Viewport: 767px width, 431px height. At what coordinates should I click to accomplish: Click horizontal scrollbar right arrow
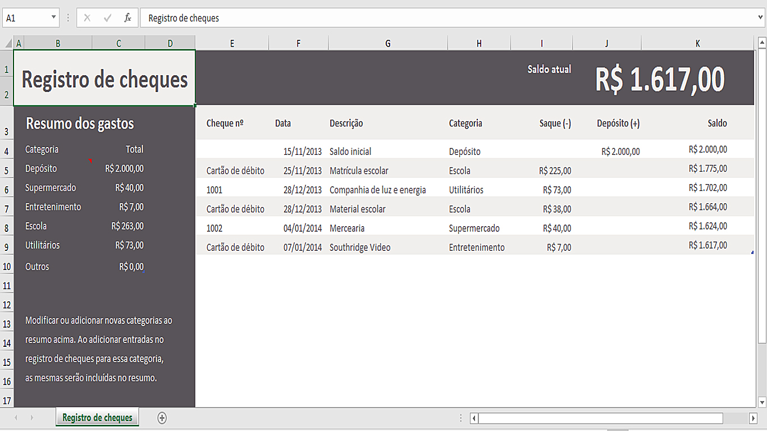coord(753,418)
